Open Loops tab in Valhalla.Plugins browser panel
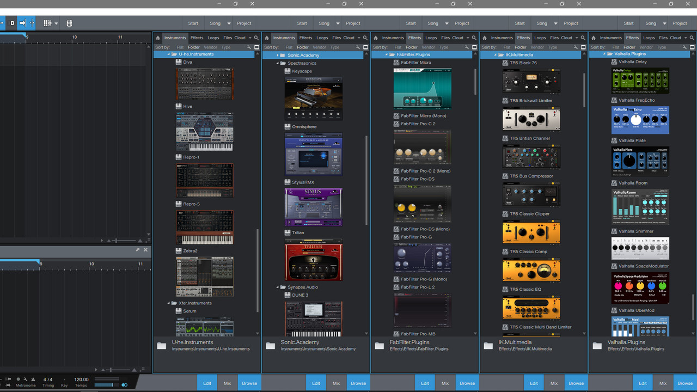Viewport: 697px width, 392px height. coord(649,38)
